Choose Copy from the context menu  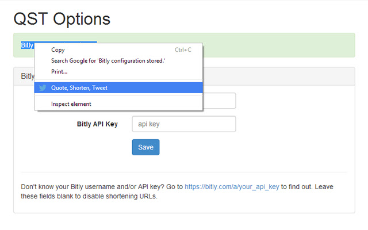point(58,50)
